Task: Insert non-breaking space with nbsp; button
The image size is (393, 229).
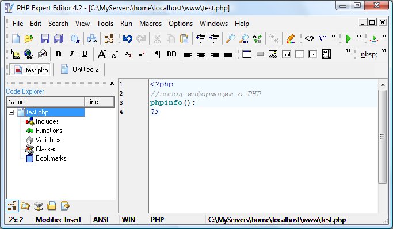Action: (x=369, y=54)
